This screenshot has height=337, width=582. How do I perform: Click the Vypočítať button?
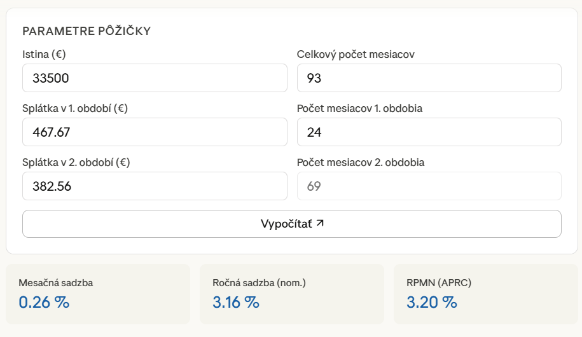tap(292, 224)
